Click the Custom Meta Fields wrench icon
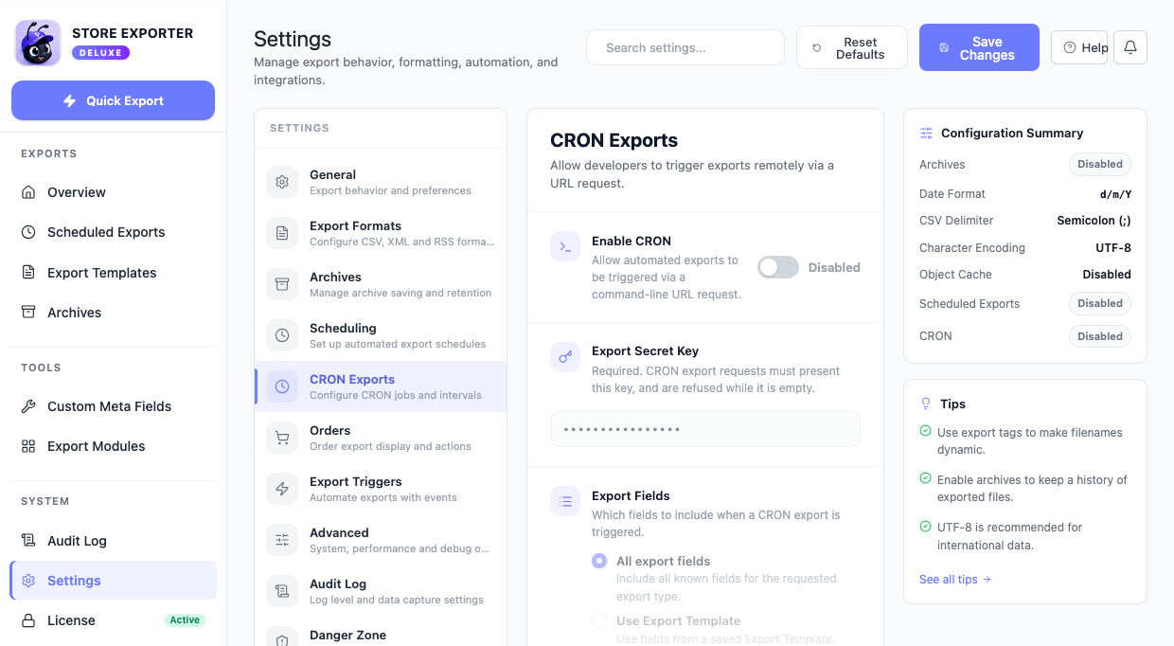The image size is (1174, 646). [28, 406]
